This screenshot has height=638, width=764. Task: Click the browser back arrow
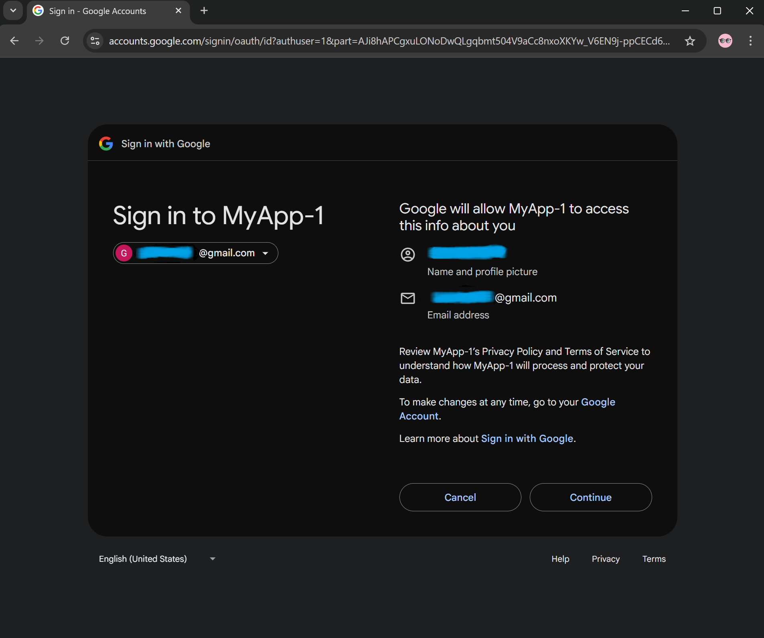tap(14, 41)
